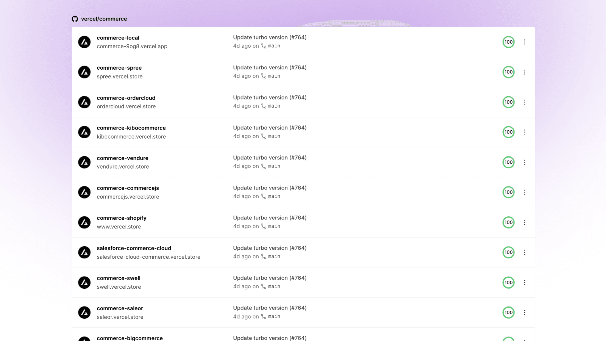Screen dimensions: 606x341
Task: Click the branch icon beside commerce-ordercloud's main
Action: [x=263, y=106]
